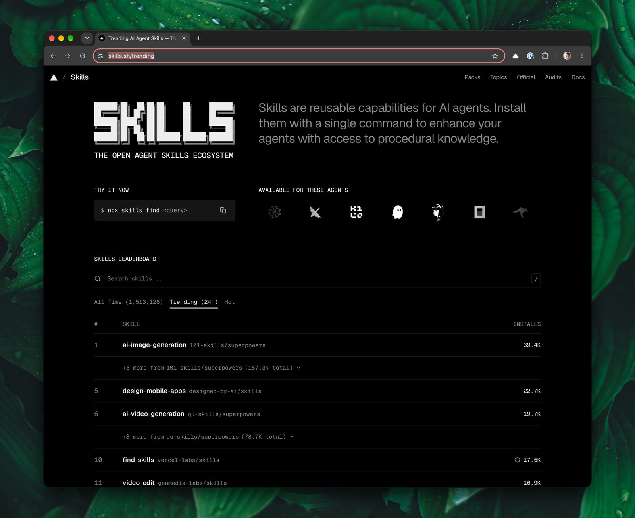Bookmark this page with the star icon
635x518 pixels.
[x=495, y=56]
